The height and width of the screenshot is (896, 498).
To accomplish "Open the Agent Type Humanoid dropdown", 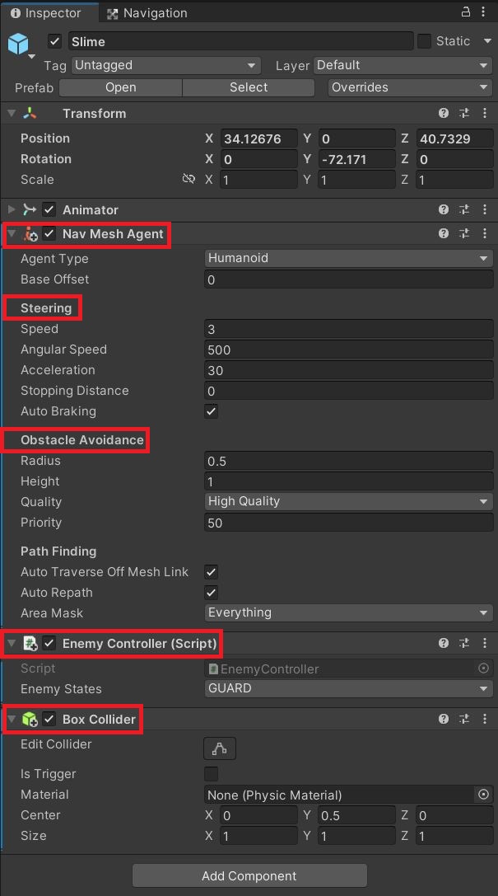I will coord(348,258).
